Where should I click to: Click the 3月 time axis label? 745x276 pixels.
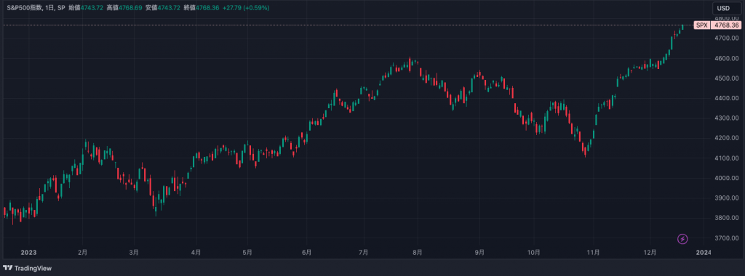click(134, 252)
